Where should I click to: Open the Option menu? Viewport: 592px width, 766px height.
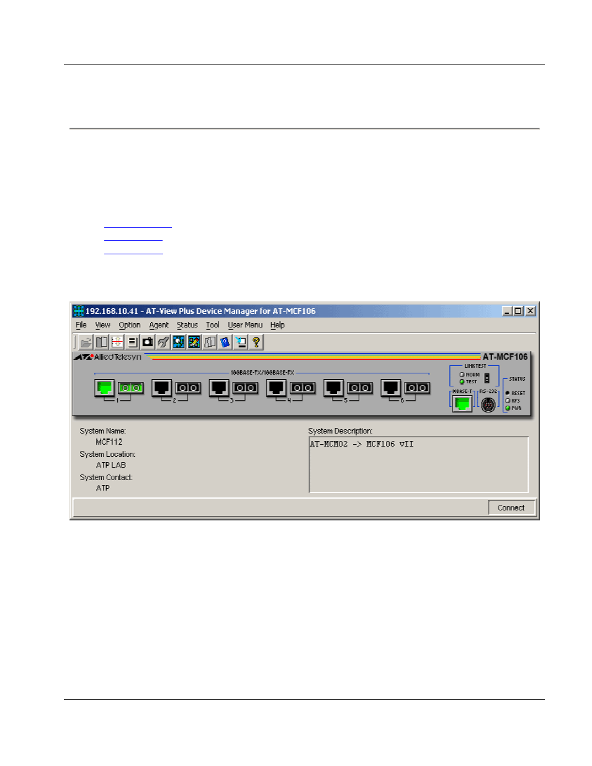[130, 325]
